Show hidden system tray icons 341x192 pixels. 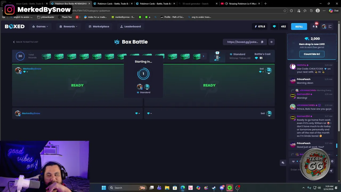[303, 188]
